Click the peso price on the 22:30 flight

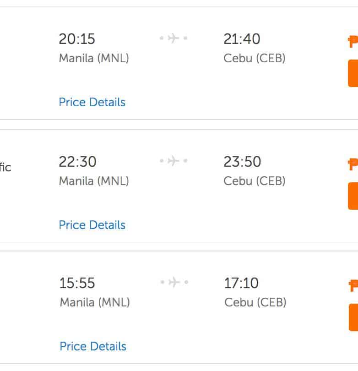point(353,164)
